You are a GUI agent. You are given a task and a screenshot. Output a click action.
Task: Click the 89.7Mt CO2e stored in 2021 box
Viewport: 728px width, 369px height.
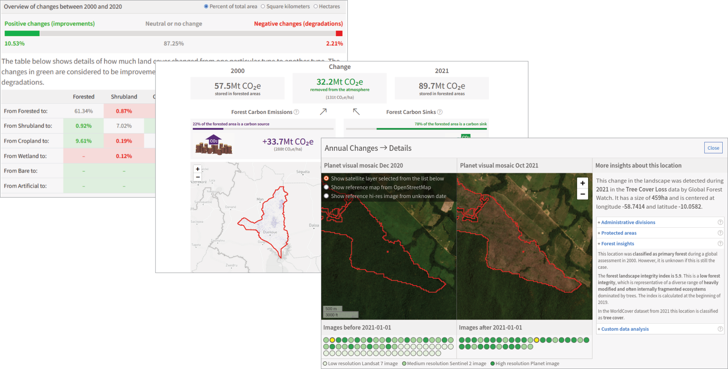point(442,88)
